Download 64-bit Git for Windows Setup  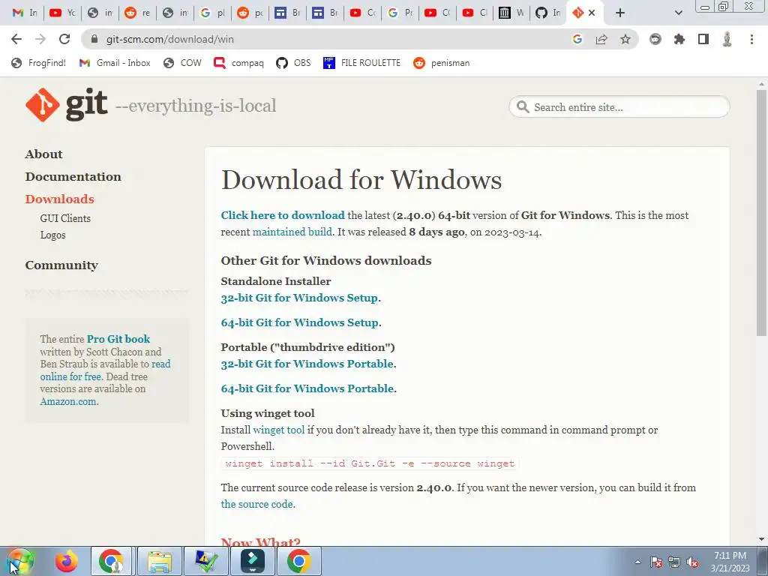click(x=300, y=322)
